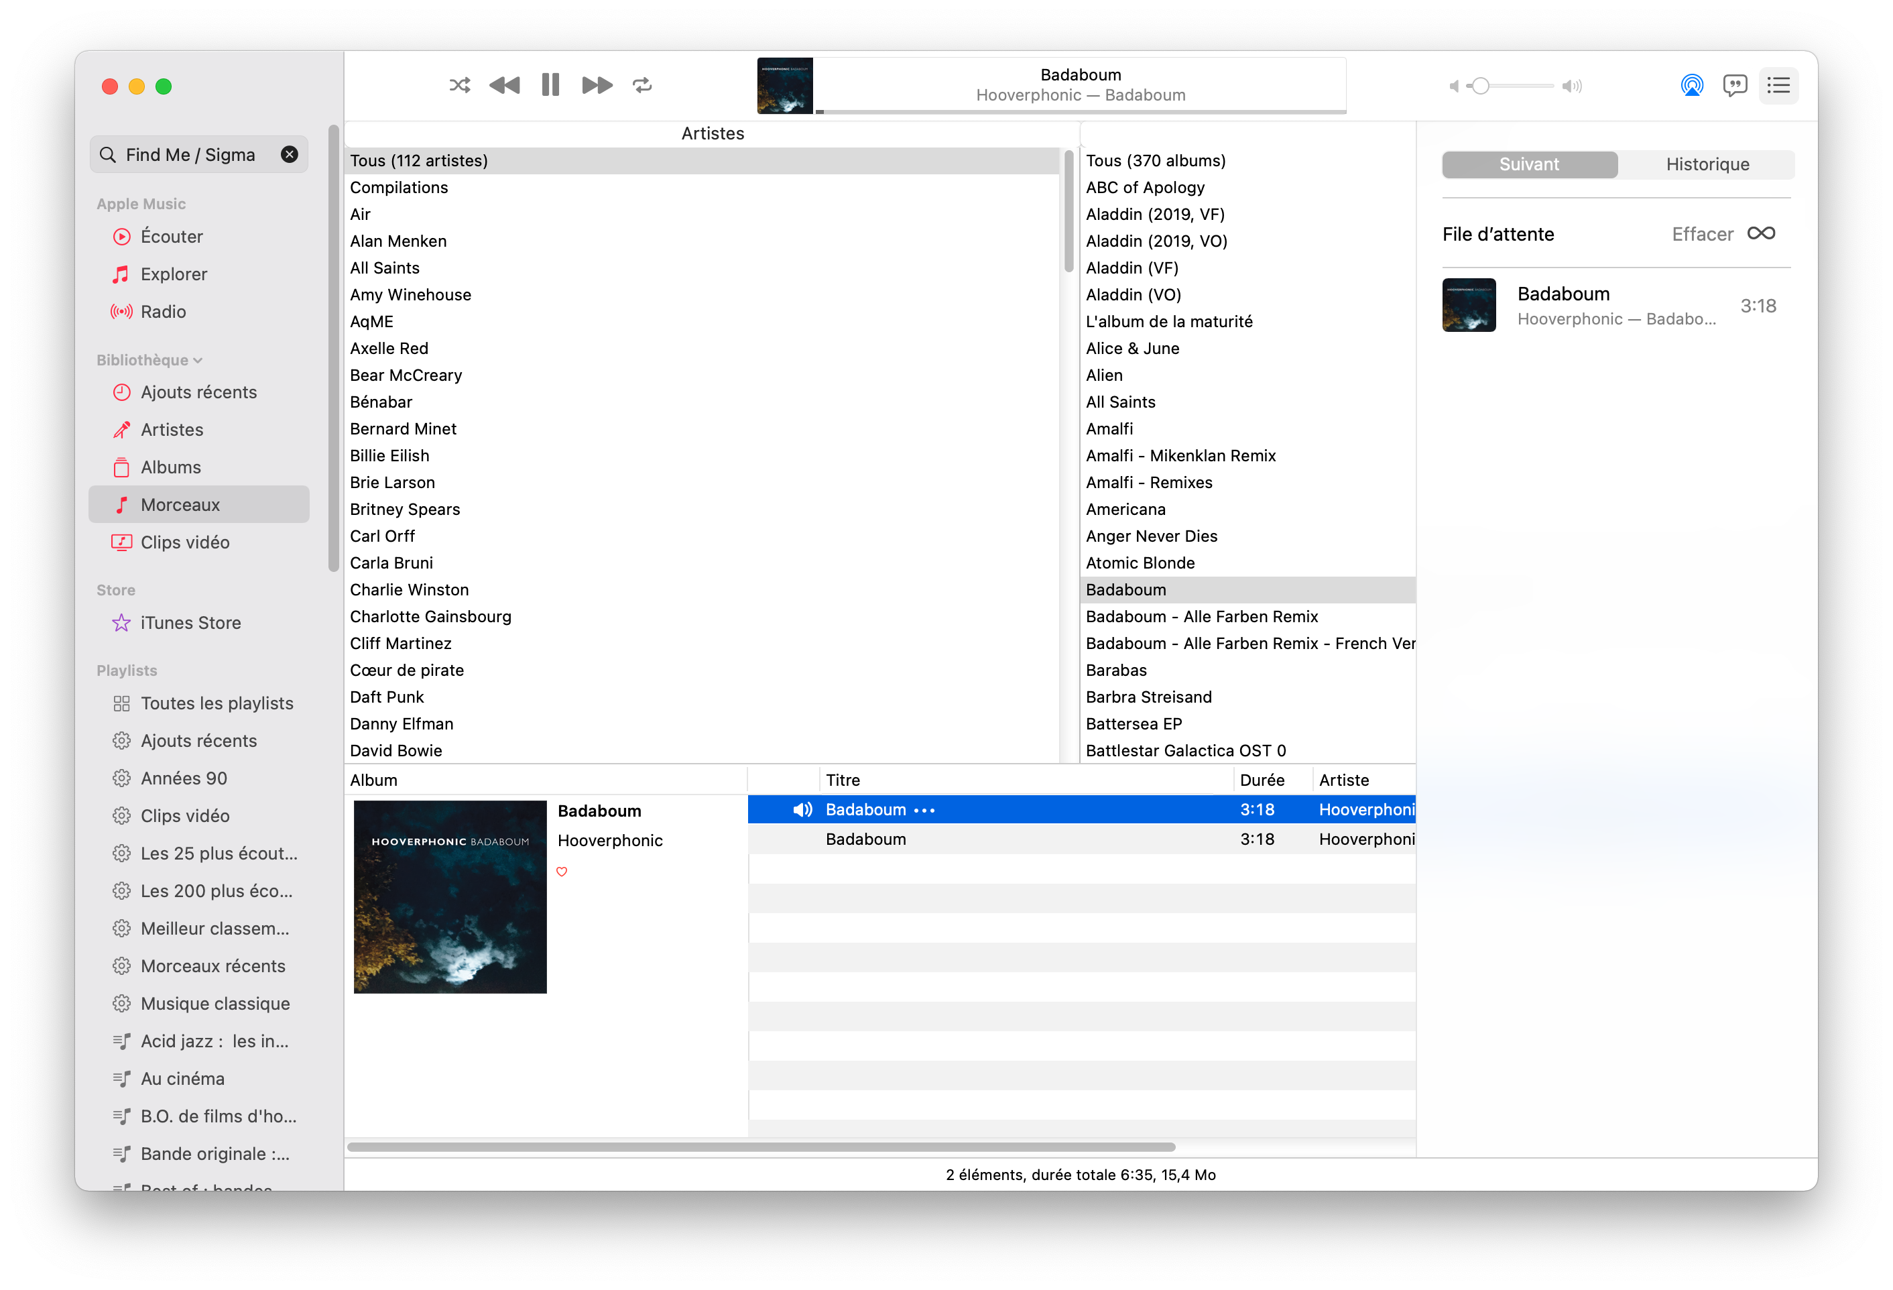Open Clips vidéo in the library
The height and width of the screenshot is (1290, 1893).
click(x=198, y=542)
